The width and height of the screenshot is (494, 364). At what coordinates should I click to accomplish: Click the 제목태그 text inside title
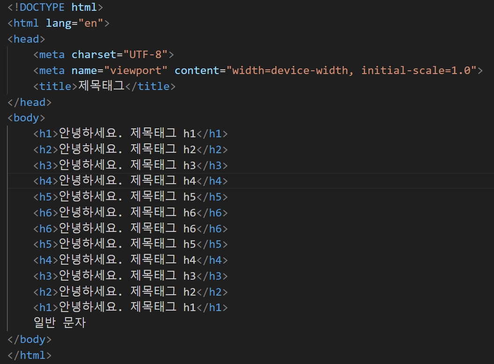(102, 86)
